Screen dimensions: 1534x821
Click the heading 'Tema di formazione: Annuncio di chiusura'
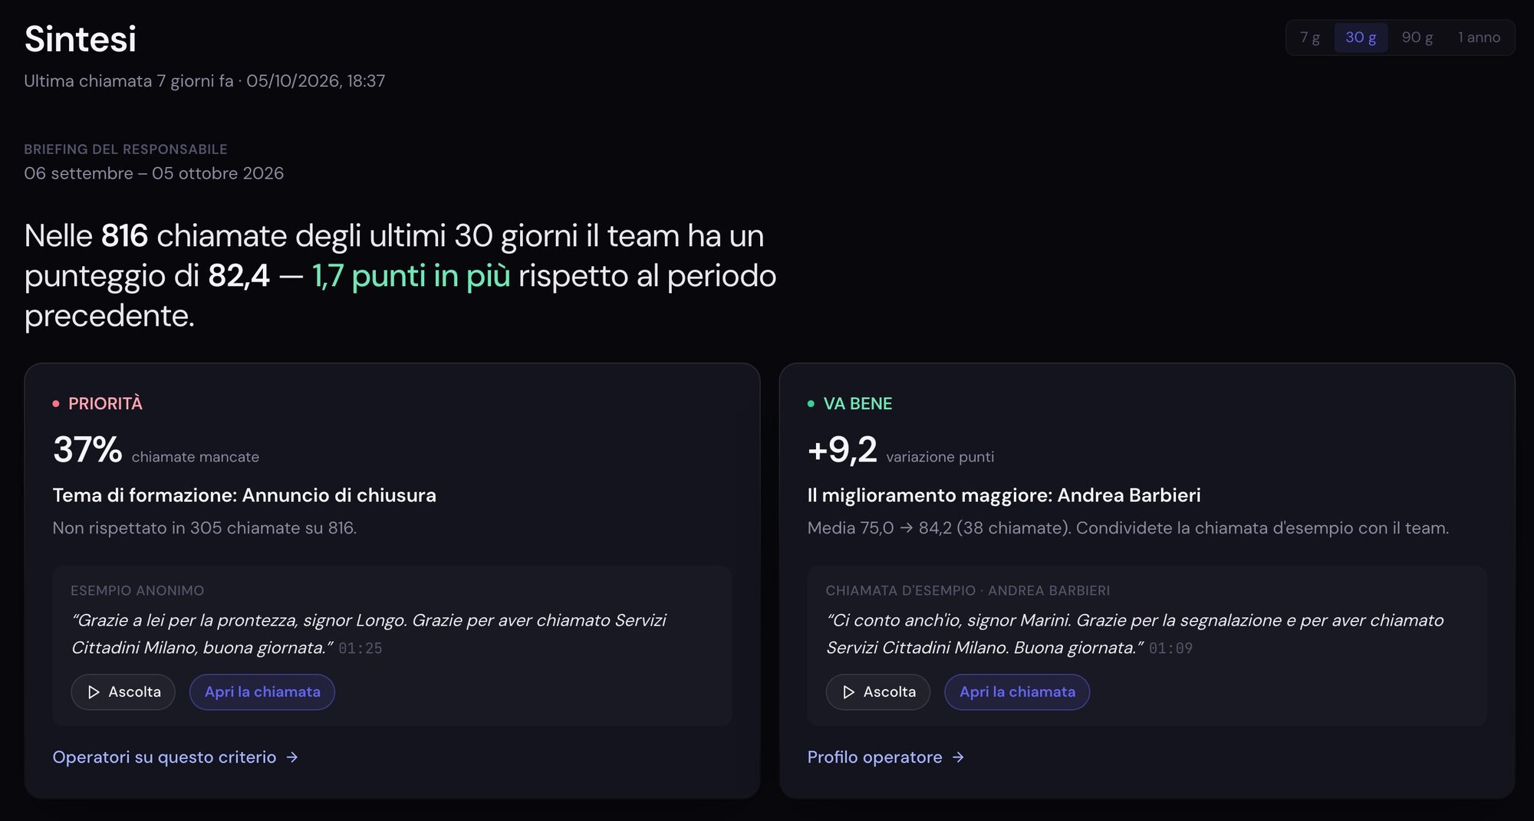click(244, 495)
